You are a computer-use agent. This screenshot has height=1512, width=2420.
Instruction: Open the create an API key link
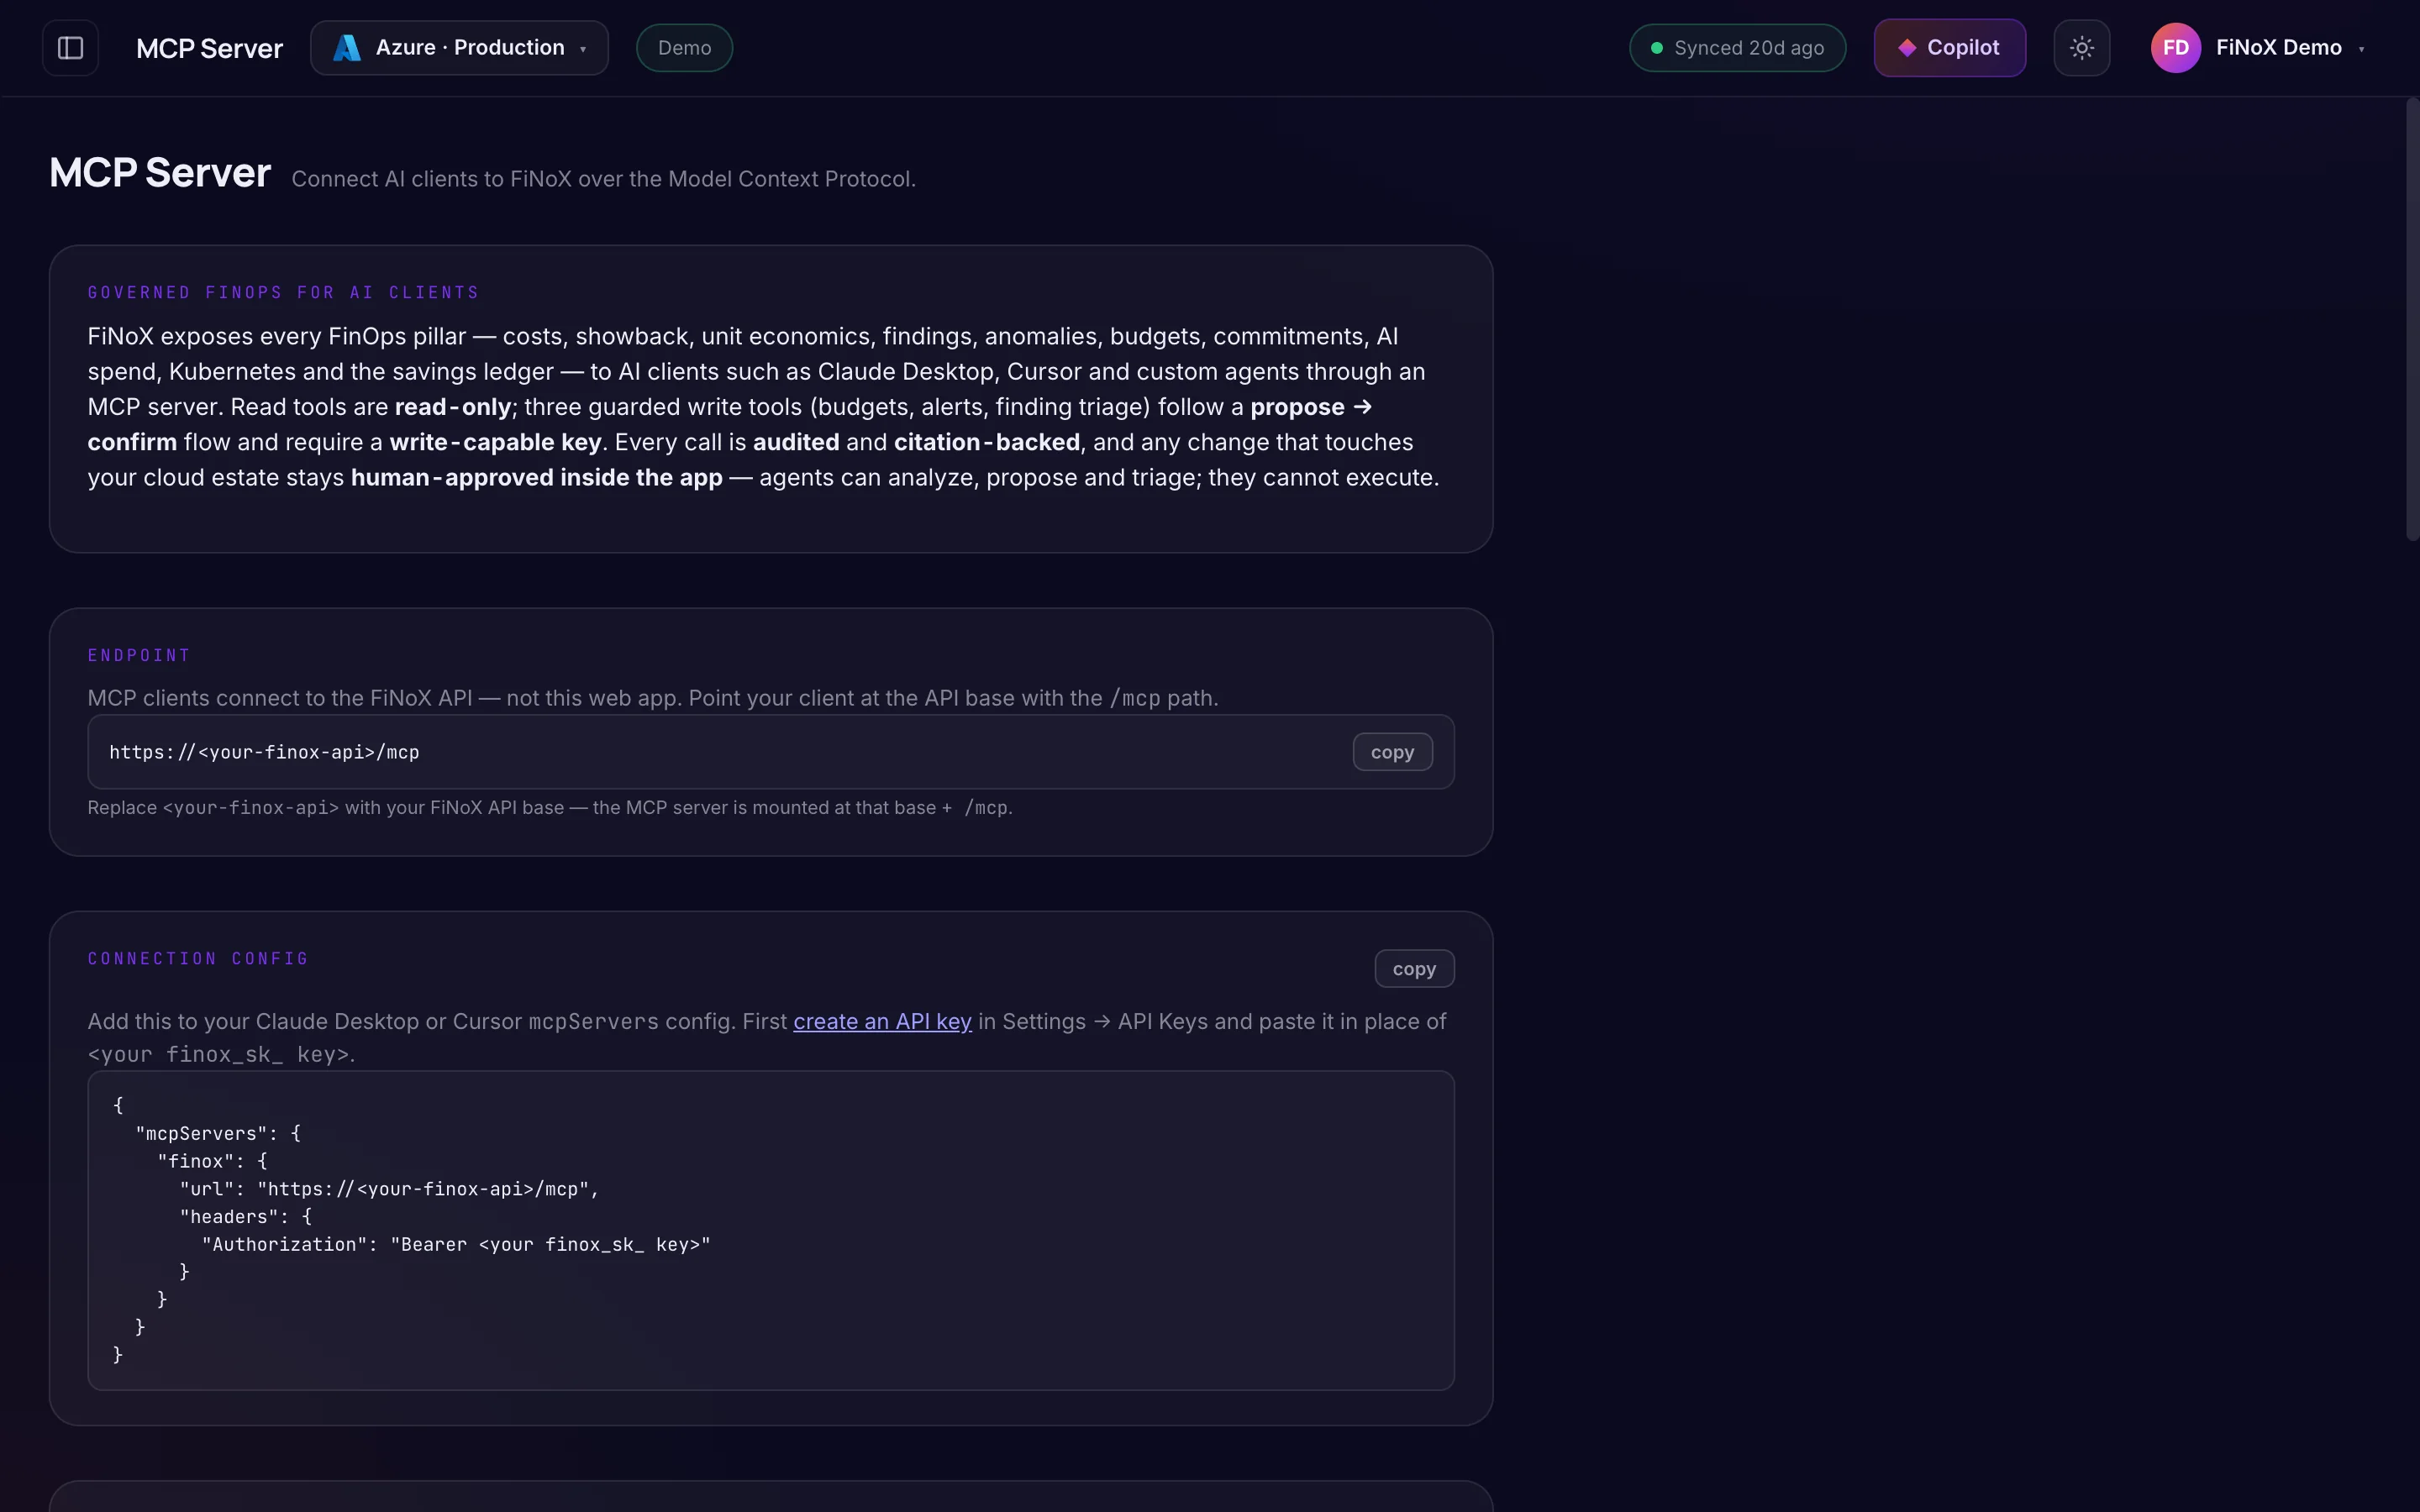[x=882, y=1021]
